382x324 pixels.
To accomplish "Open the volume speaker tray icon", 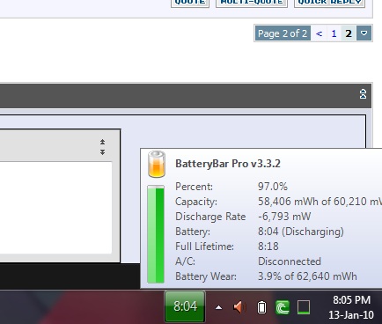I will tap(239, 307).
